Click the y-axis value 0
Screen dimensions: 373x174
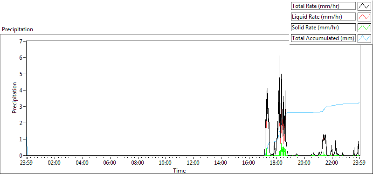tap(21, 156)
